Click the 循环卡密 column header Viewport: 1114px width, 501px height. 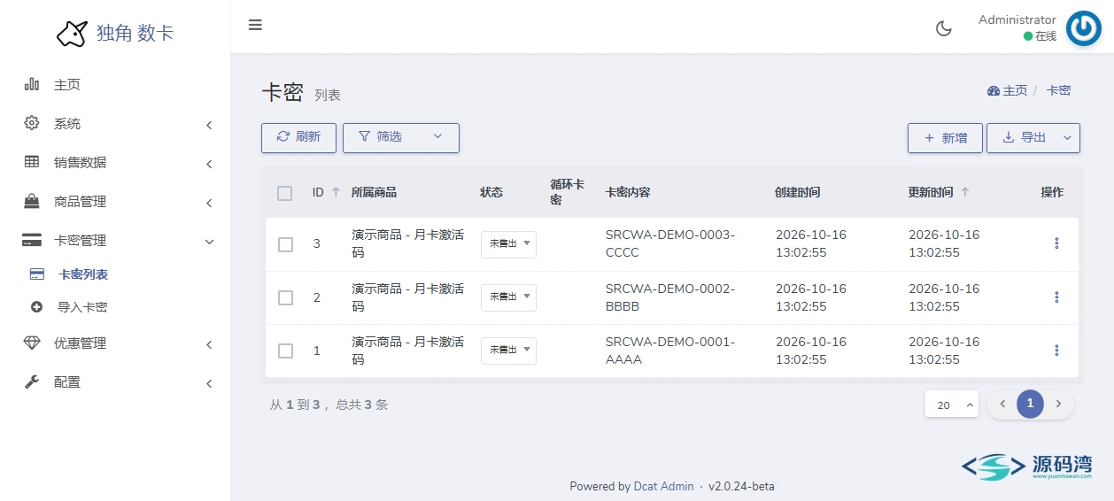[x=567, y=192]
